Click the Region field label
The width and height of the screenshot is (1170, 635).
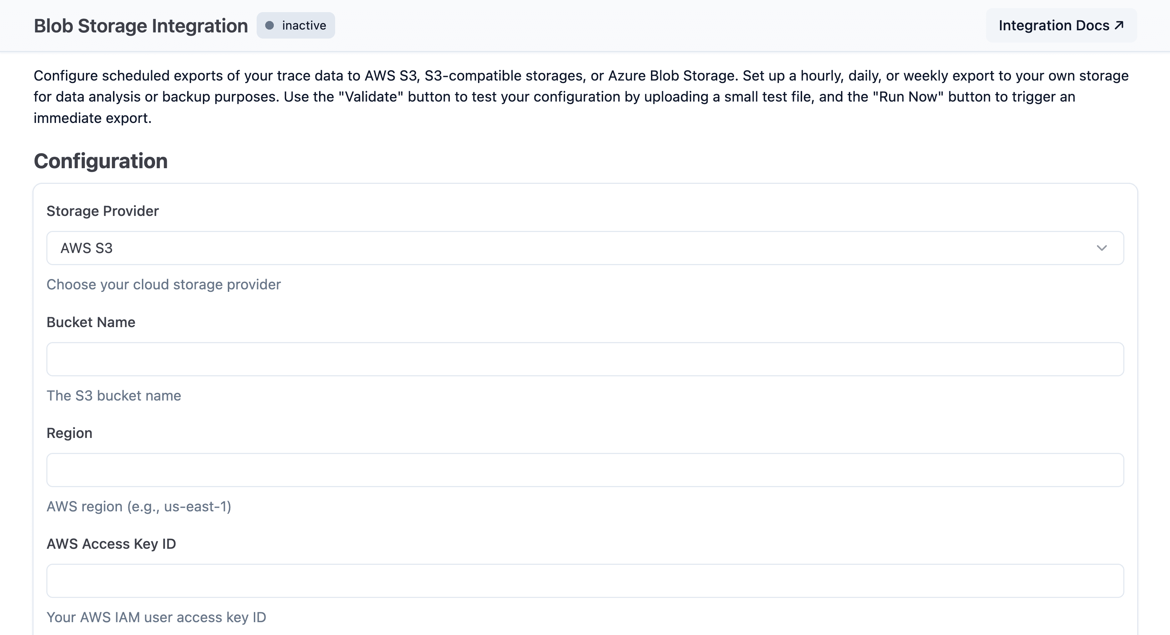point(70,433)
